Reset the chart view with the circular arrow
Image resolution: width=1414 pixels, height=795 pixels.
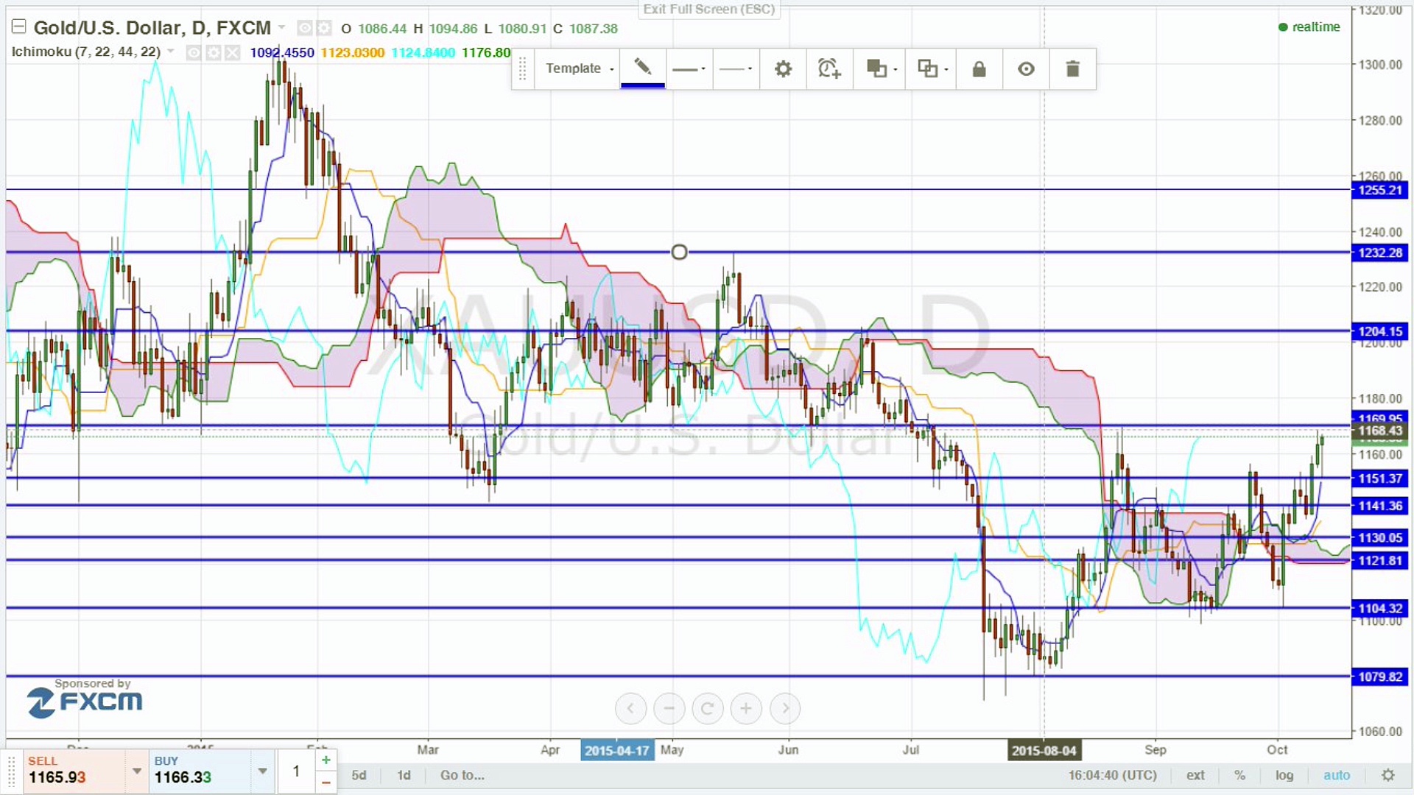[x=707, y=708]
